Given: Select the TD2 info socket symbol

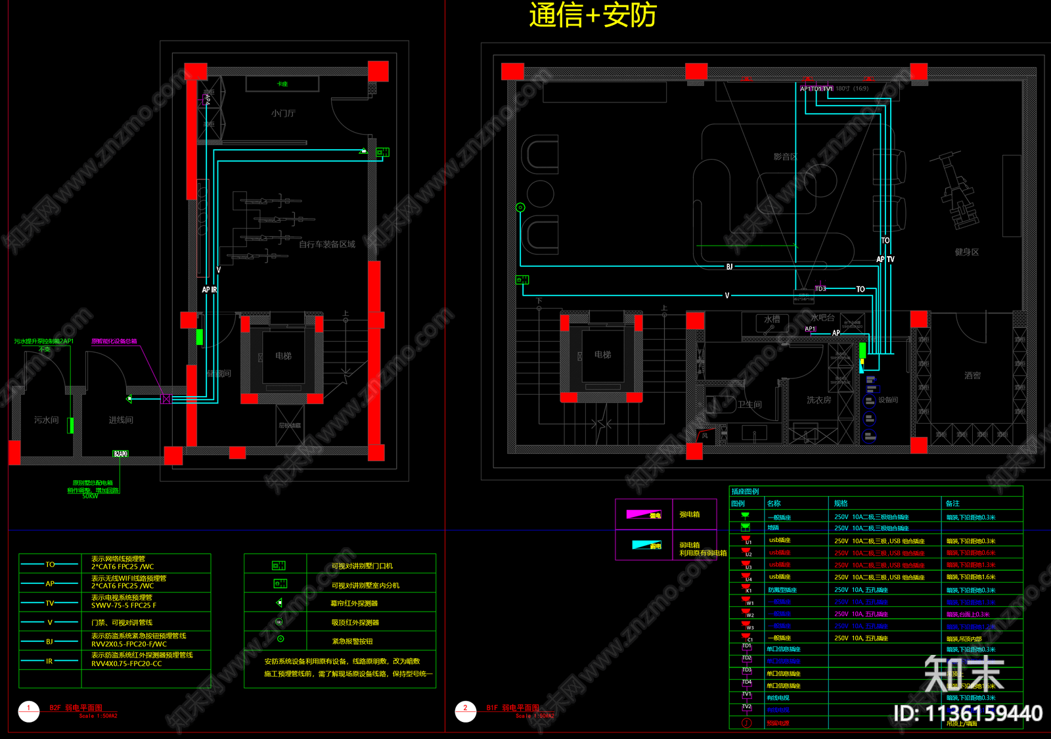Looking at the screenshot, I should pos(747,660).
